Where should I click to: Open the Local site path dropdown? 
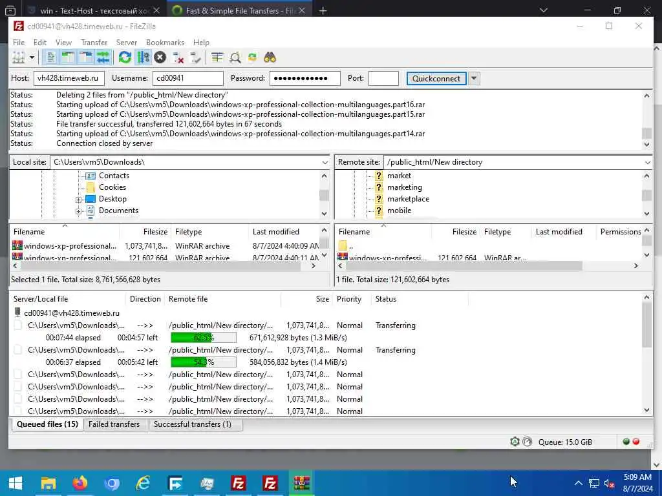tap(325, 162)
